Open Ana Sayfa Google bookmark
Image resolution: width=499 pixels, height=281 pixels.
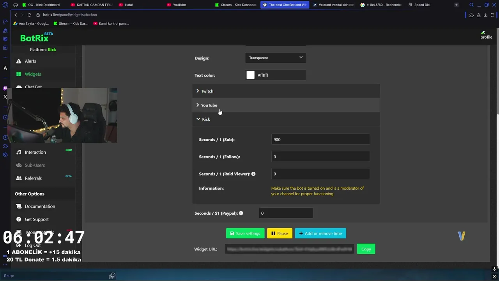31,23
